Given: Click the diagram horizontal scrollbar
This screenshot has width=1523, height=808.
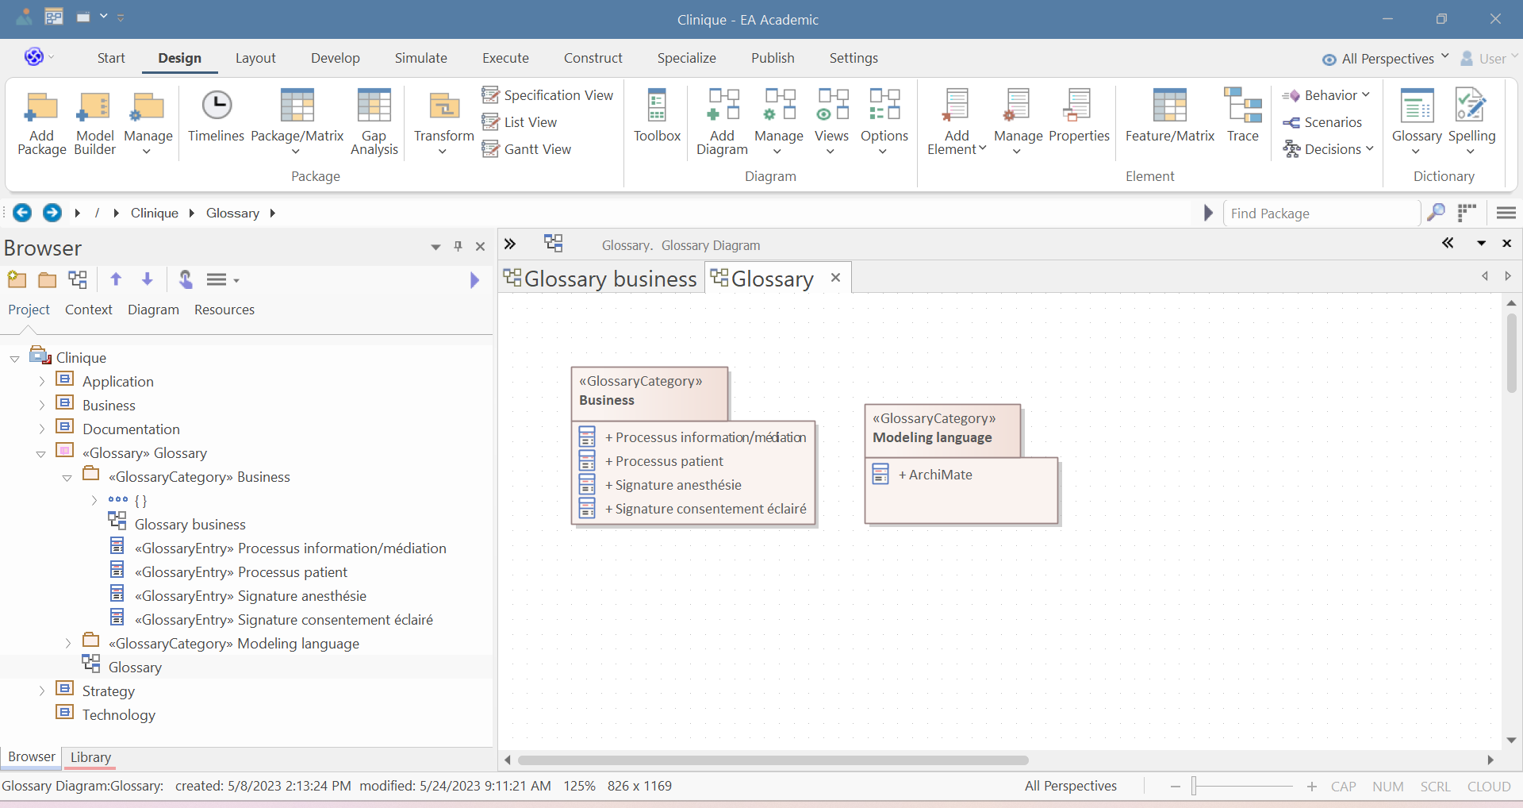Looking at the screenshot, I should pos(773,760).
